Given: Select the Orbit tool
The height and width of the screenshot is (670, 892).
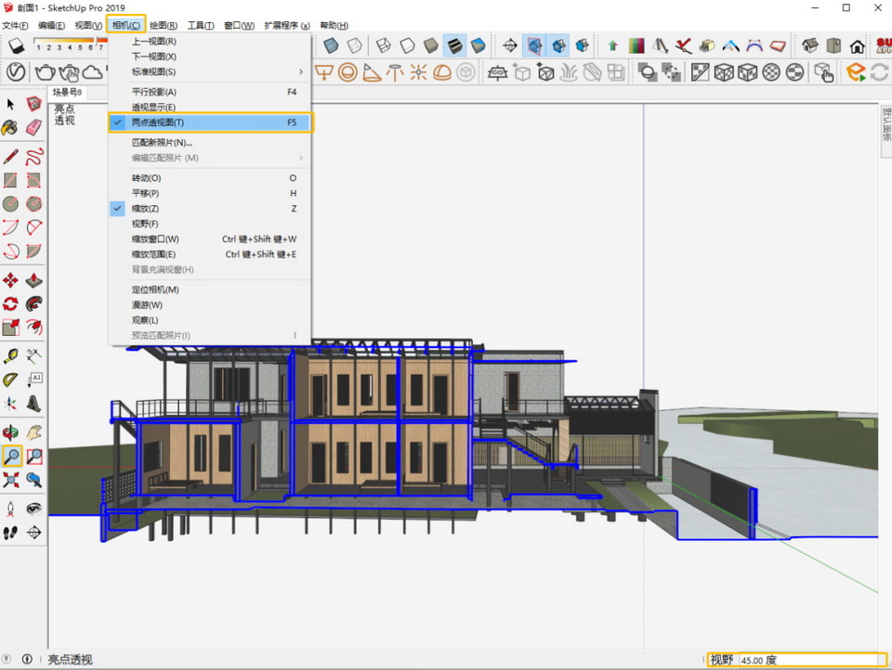Looking at the screenshot, I should click(11, 432).
